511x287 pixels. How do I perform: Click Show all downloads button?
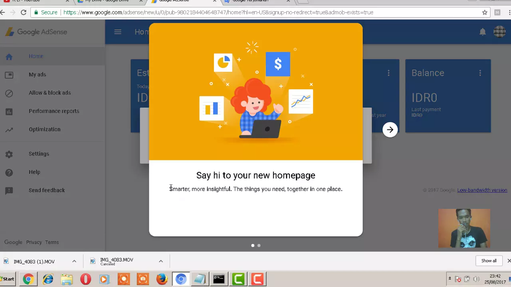(x=489, y=261)
